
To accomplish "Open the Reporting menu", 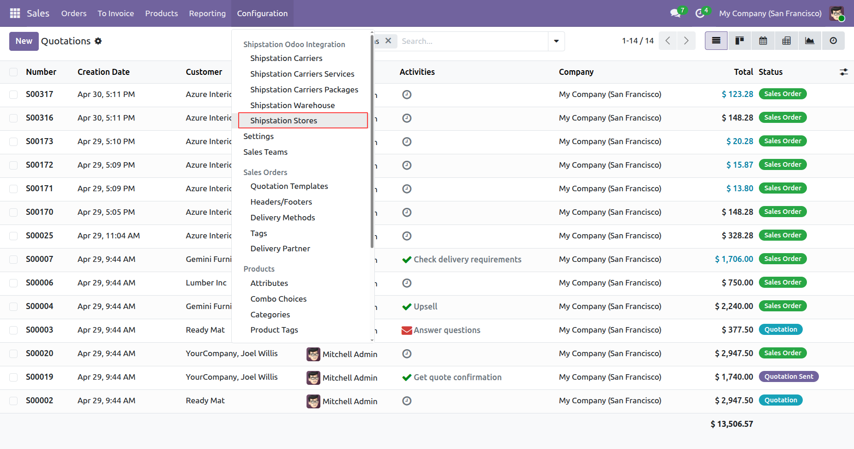I will (207, 13).
